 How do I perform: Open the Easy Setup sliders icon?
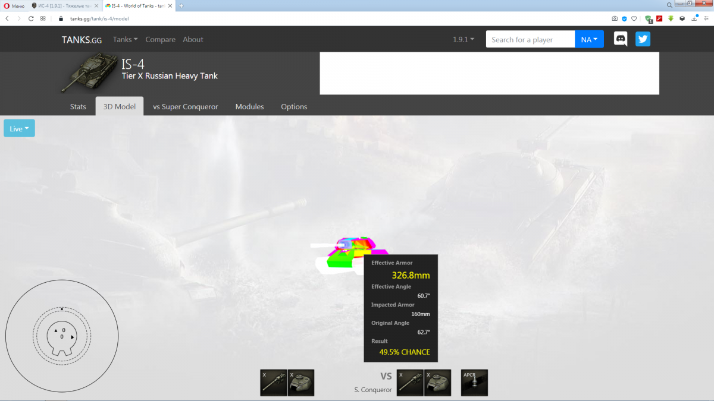click(706, 18)
